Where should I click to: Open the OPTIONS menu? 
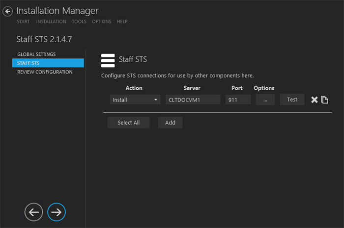[102, 22]
